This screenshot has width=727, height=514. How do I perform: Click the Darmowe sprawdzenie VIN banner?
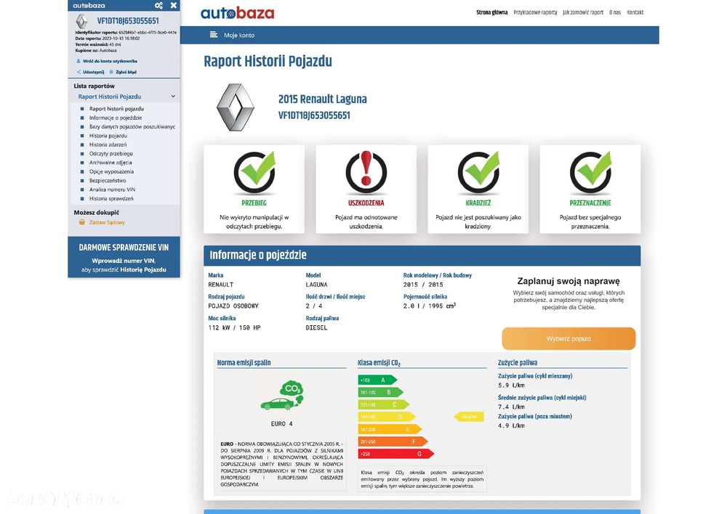click(x=124, y=258)
